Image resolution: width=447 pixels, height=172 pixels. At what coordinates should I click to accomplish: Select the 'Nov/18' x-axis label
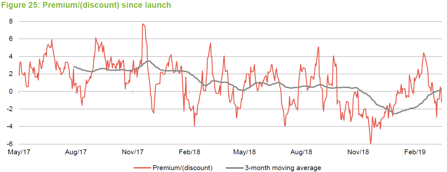tap(358, 152)
